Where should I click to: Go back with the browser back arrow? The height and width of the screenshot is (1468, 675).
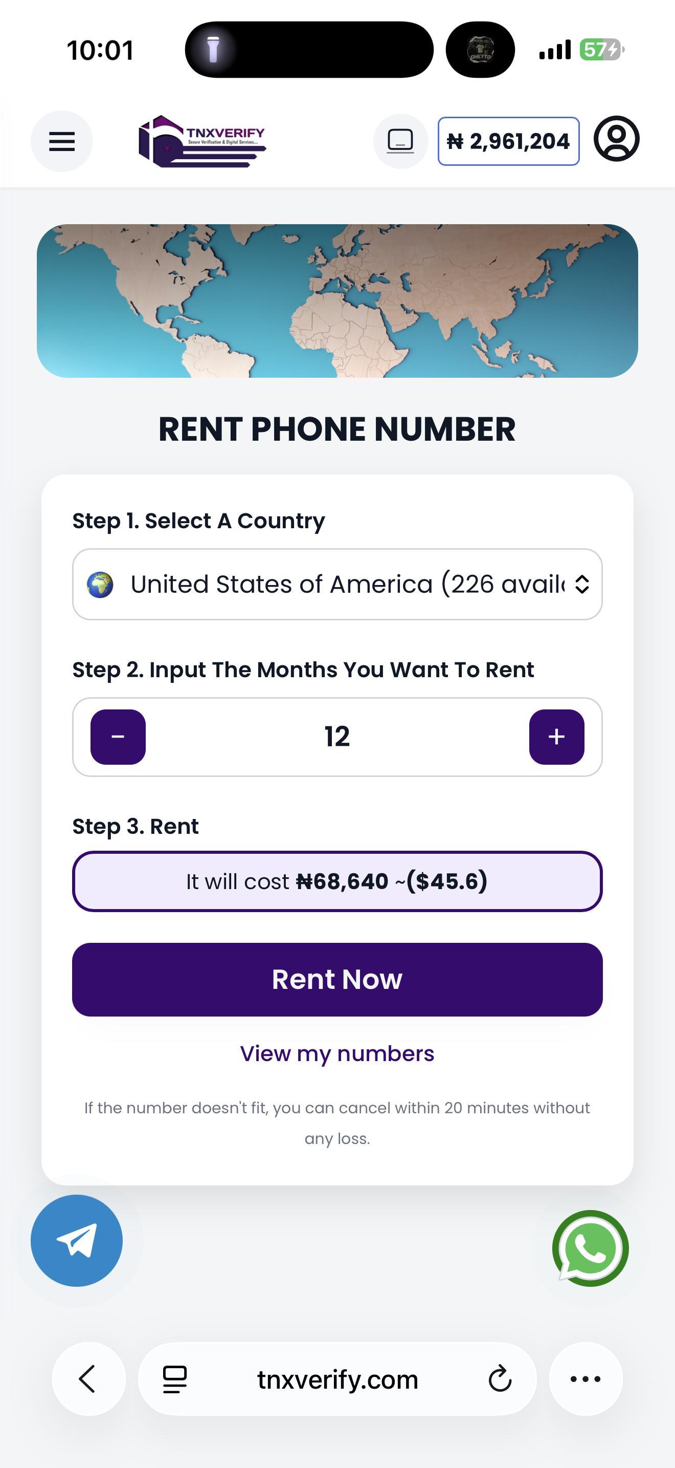(x=88, y=1378)
